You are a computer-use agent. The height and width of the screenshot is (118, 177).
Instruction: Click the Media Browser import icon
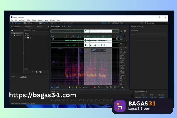[12, 30]
